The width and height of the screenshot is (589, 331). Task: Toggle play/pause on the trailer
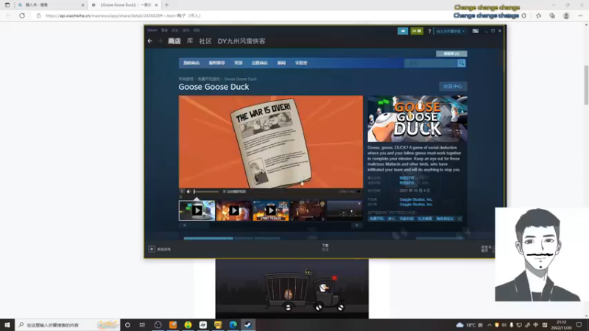coord(182,192)
